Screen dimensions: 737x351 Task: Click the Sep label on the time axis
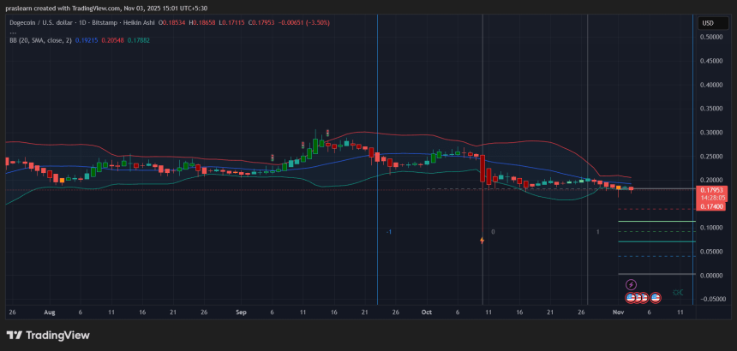coord(243,313)
